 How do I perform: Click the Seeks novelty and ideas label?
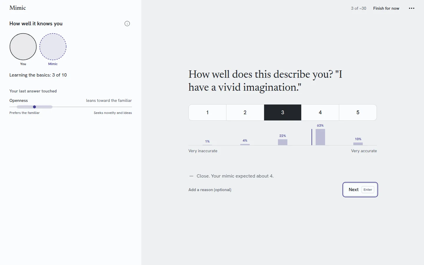pyautogui.click(x=113, y=113)
